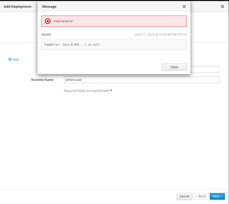Click the Details label in the dialog
229x204 pixels.
coord(46,35)
